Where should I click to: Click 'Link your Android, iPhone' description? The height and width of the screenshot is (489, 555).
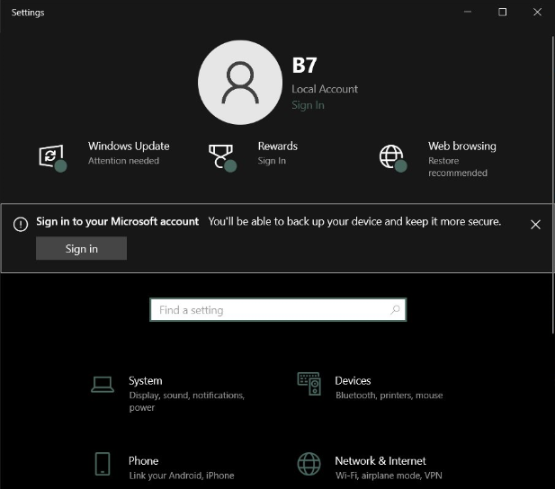182,476
